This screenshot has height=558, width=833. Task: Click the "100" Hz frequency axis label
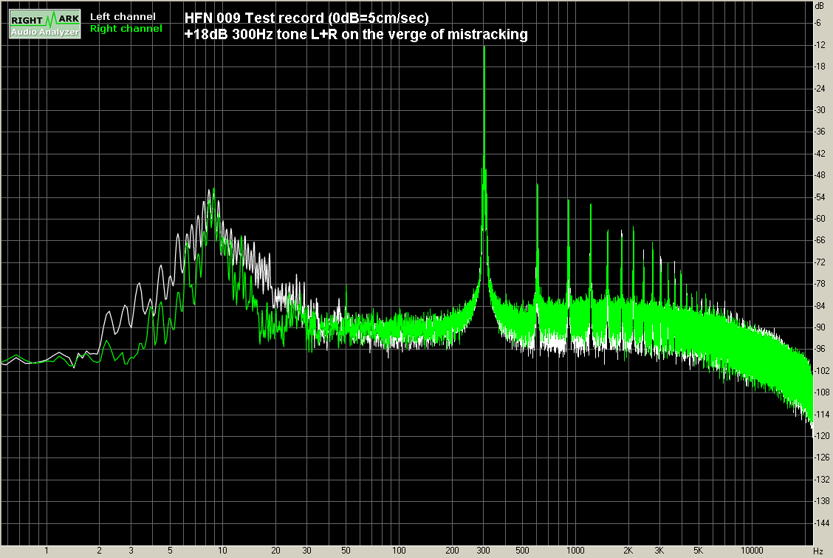(x=399, y=551)
